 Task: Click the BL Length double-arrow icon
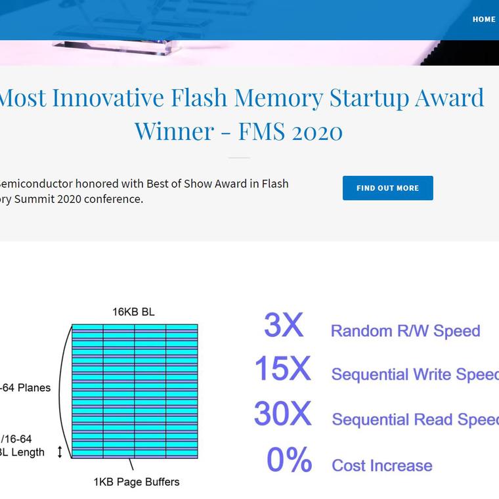coord(60,452)
